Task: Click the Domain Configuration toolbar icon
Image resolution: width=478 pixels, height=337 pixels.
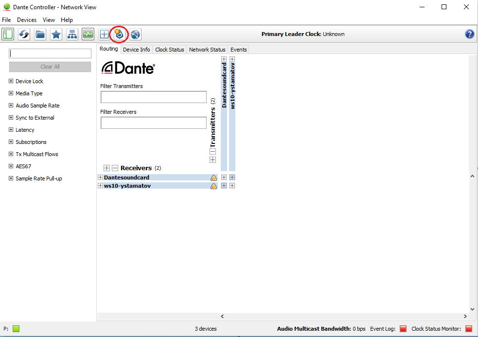Action: (119, 34)
